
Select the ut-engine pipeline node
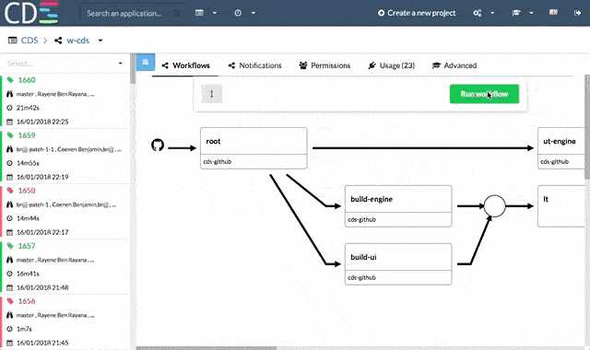(x=561, y=148)
